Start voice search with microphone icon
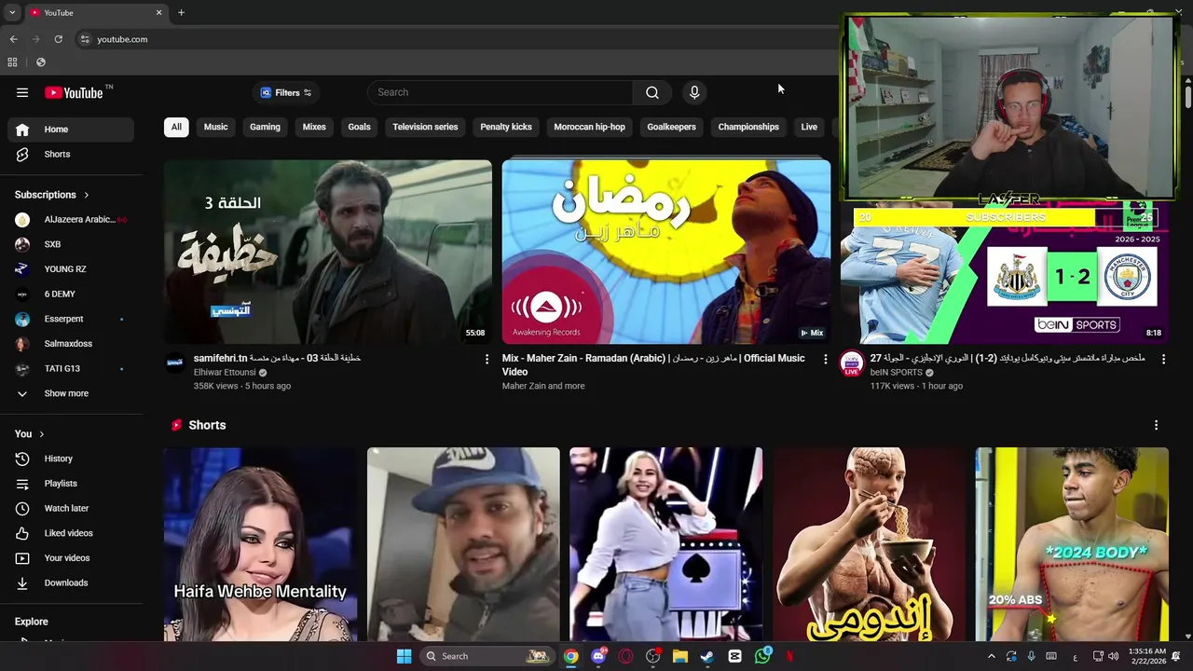Image resolution: width=1193 pixels, height=671 pixels. click(x=693, y=92)
